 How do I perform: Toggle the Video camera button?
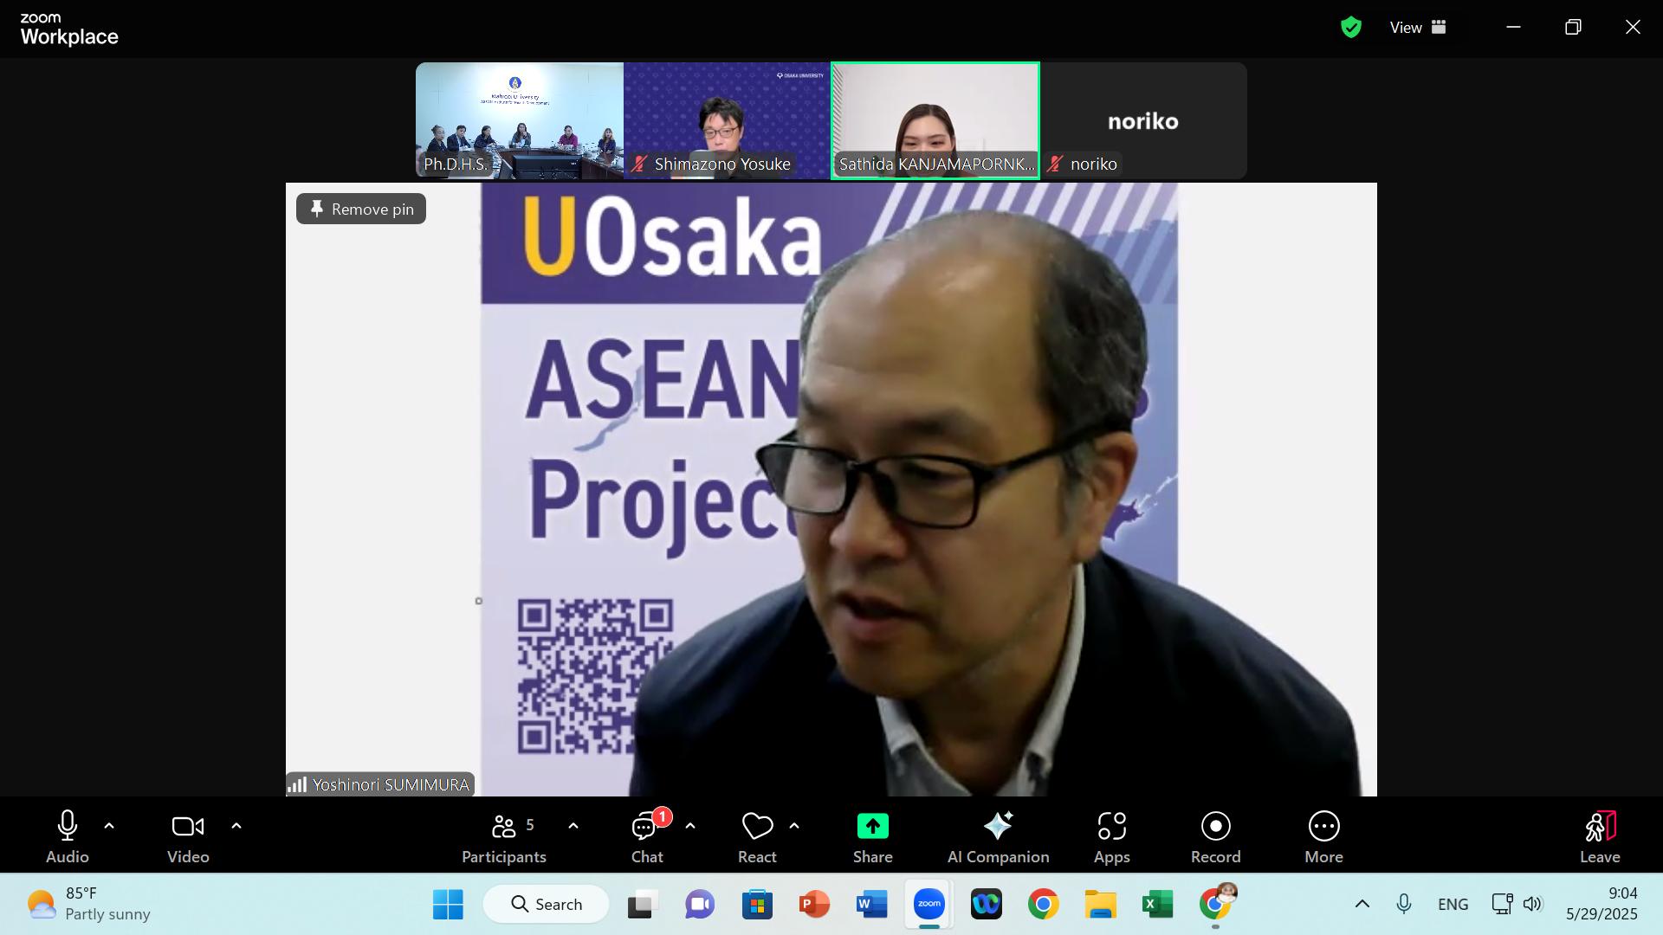coord(188,836)
